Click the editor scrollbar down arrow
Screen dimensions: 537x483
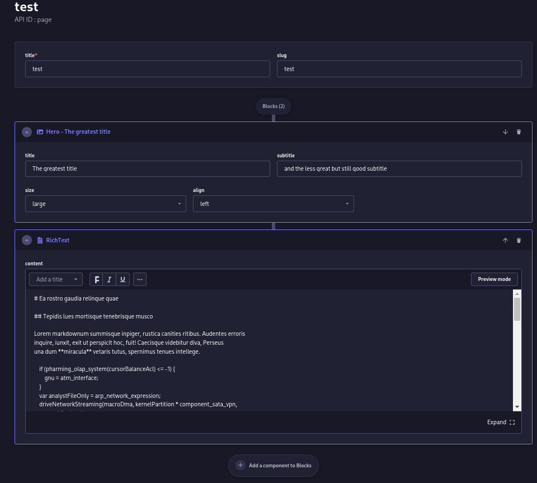pos(517,407)
